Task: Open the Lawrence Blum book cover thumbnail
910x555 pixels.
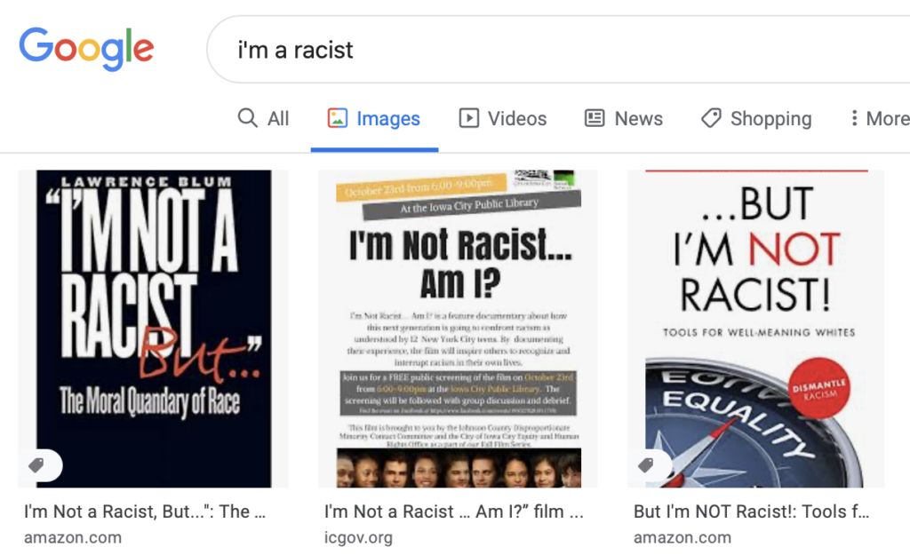Action: [153, 329]
